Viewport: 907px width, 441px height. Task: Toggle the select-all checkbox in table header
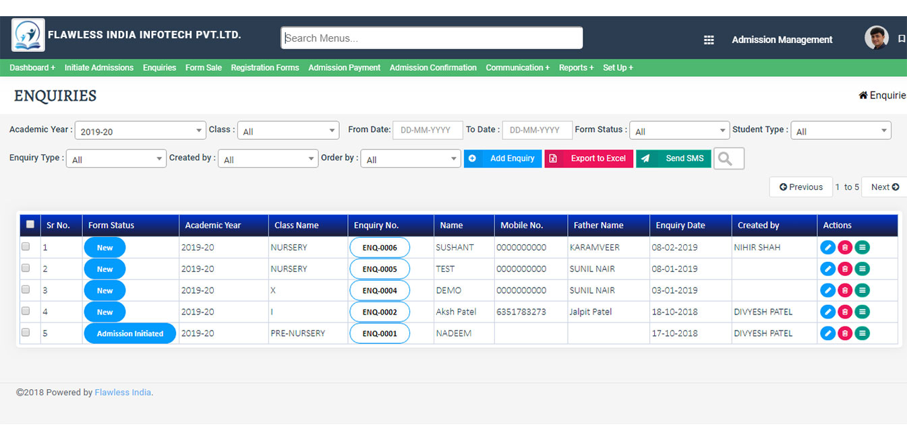tap(30, 225)
